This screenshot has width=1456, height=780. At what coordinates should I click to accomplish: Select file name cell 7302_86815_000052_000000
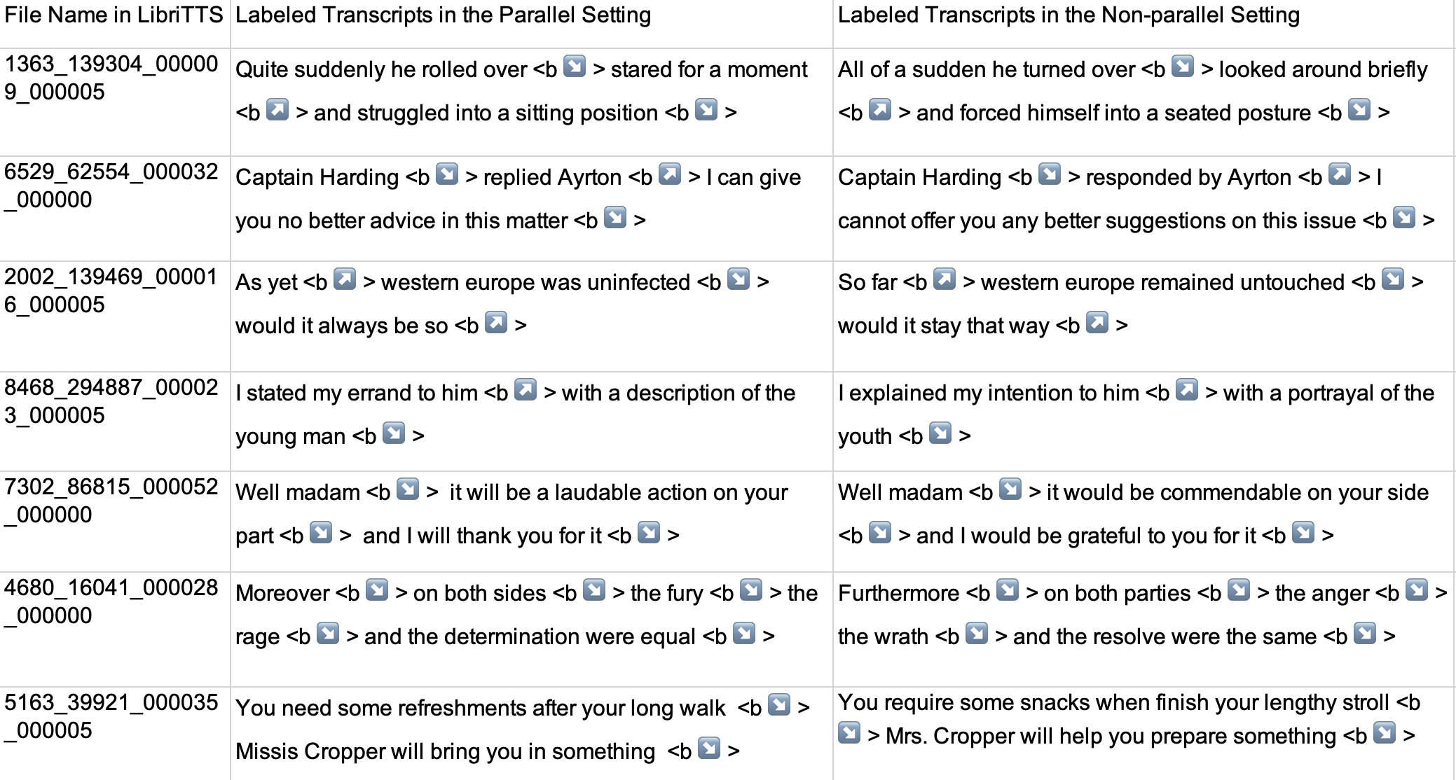tap(111, 501)
